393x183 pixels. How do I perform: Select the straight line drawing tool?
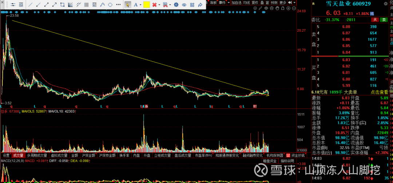[x=31, y=4]
